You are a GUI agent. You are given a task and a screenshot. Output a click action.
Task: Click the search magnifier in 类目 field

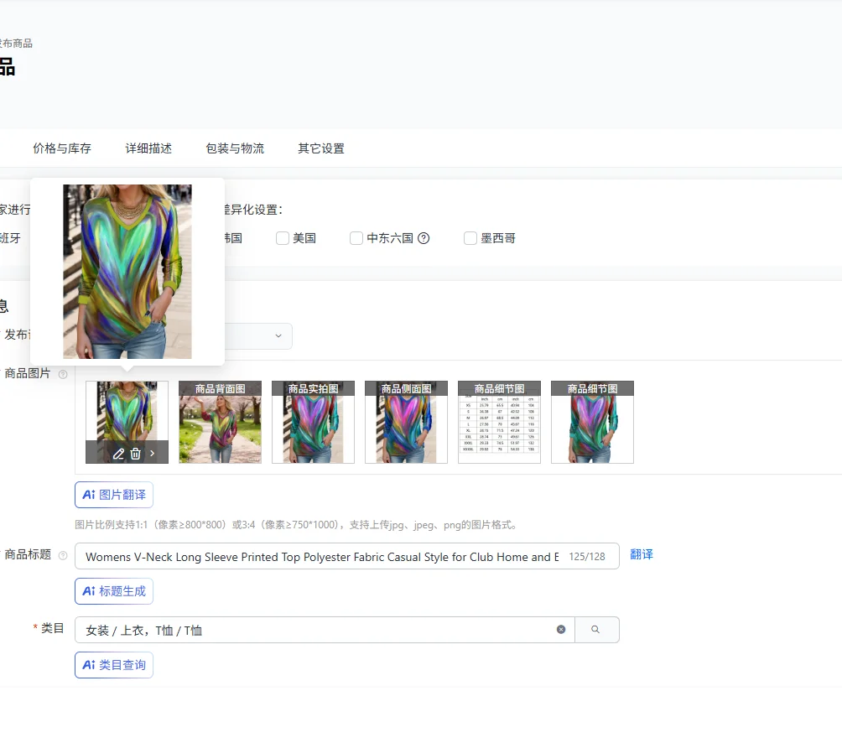point(596,629)
